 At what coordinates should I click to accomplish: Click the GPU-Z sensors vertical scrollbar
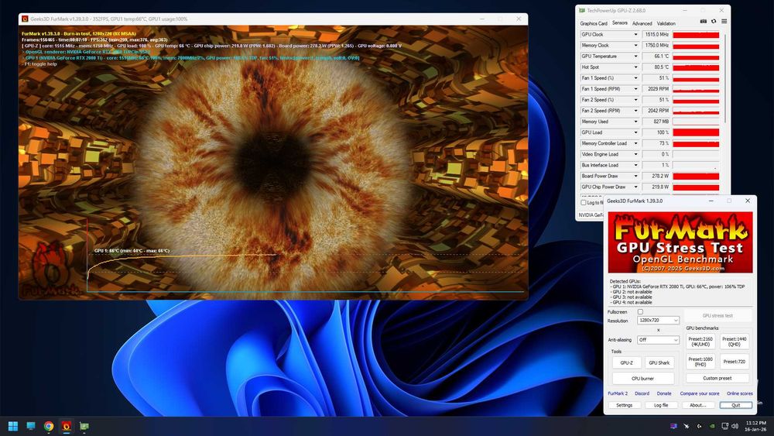[724, 79]
